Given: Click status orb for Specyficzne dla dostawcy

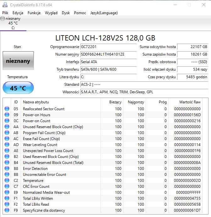Looking at the screenshot, I should (x=7, y=210).
